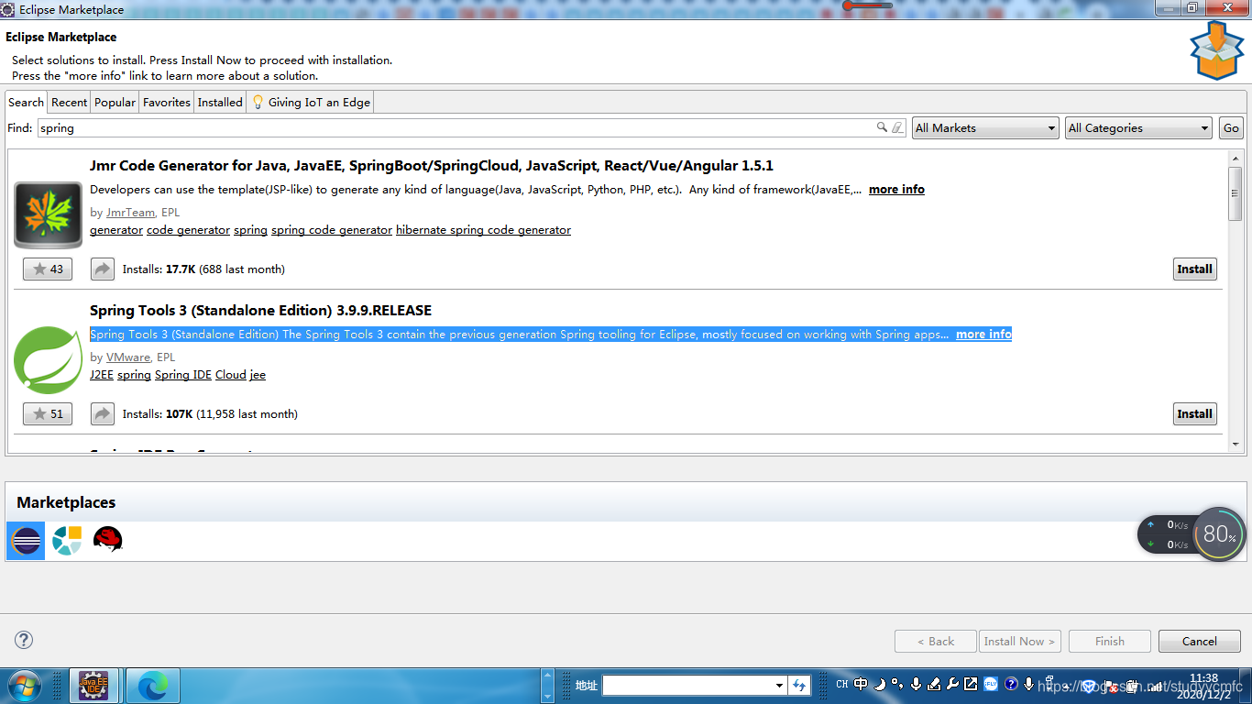This screenshot has width=1252, height=704.
Task: Click the IME wrench settings icon
Action: 952,684
